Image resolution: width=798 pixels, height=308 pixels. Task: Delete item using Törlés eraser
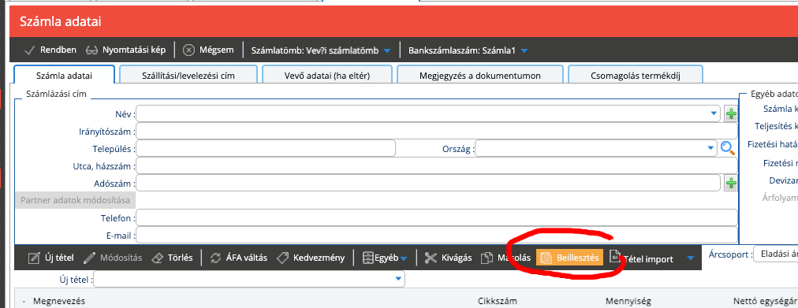[x=172, y=258]
